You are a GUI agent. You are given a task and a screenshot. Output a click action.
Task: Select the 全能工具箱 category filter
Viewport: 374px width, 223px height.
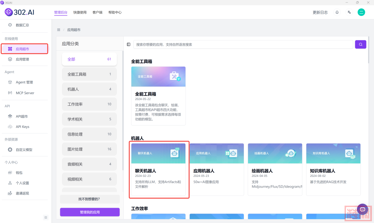[89, 74]
